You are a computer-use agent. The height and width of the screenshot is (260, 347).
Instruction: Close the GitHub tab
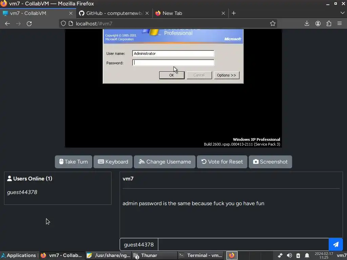coord(147,13)
